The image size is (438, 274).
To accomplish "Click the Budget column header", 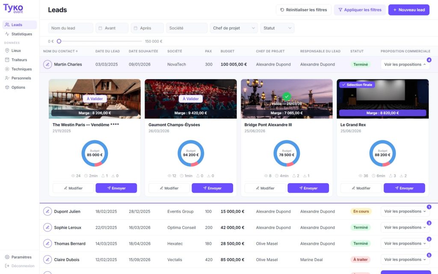I will pos(228,51).
